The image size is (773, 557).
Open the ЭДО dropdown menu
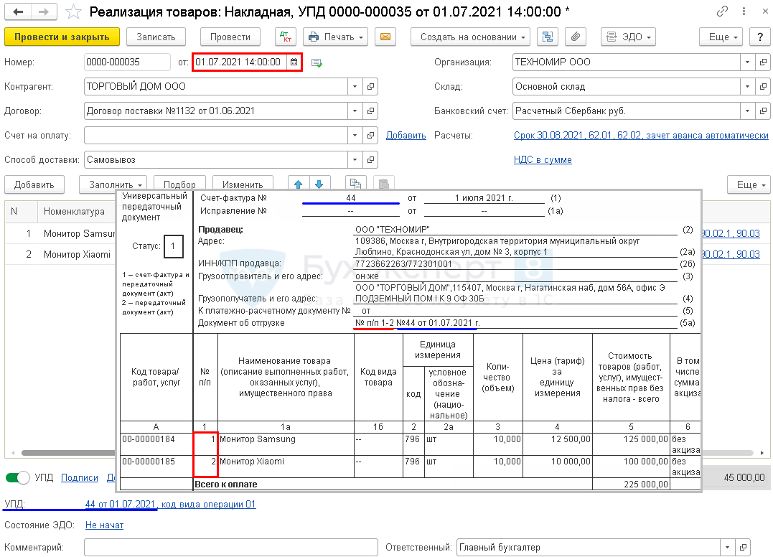pos(627,37)
